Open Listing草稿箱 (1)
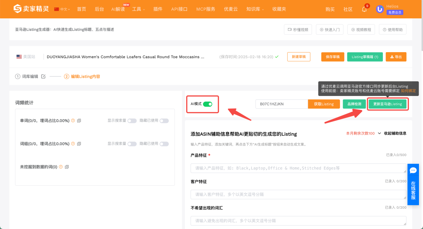423x229 pixels. click(365, 57)
